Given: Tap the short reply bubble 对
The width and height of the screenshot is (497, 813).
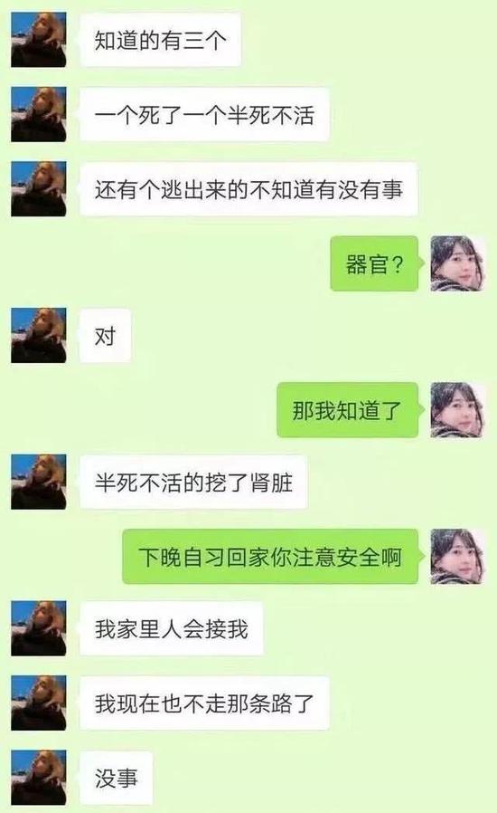Looking at the screenshot, I should (x=105, y=336).
